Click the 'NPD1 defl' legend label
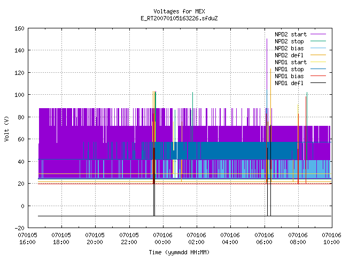 click(x=289, y=84)
